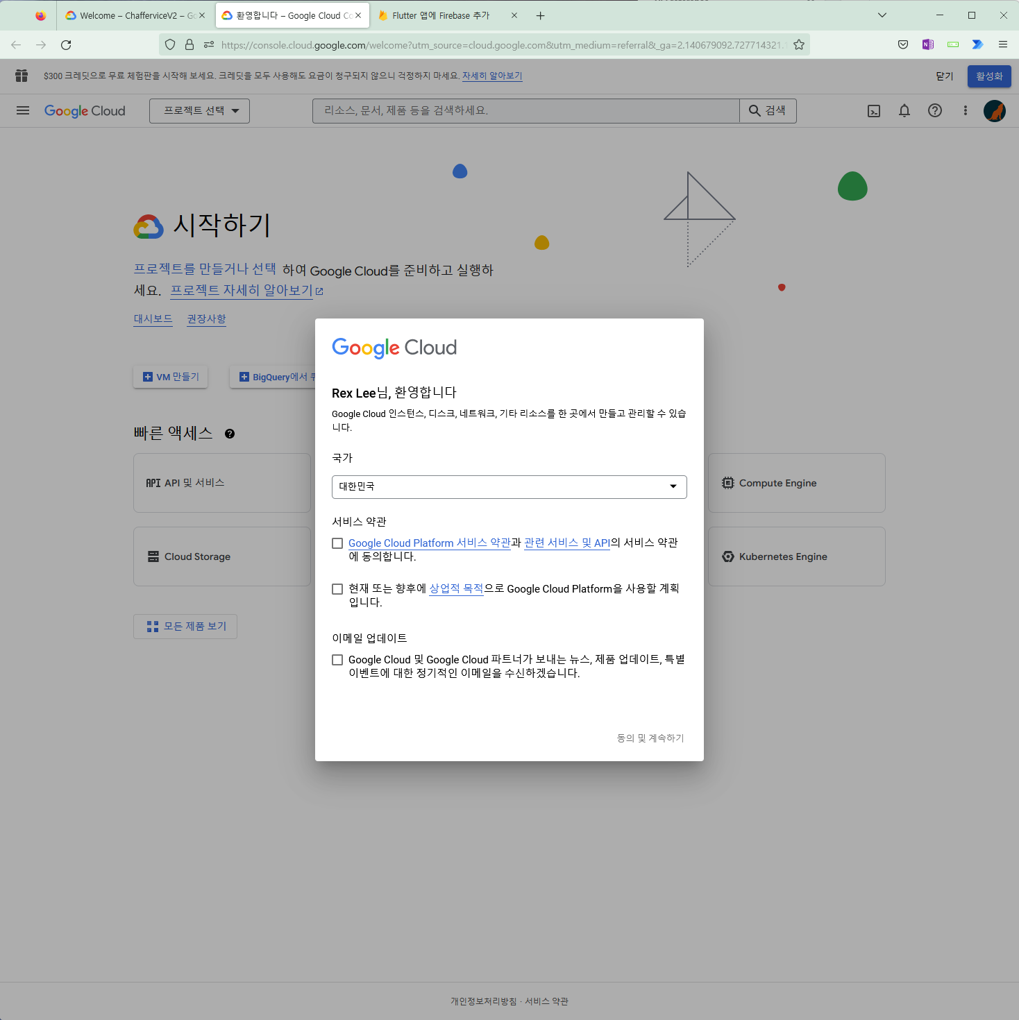Screen dimensions: 1019x1020
Task: Open the Cloud Storage quick access card
Action: point(222,556)
